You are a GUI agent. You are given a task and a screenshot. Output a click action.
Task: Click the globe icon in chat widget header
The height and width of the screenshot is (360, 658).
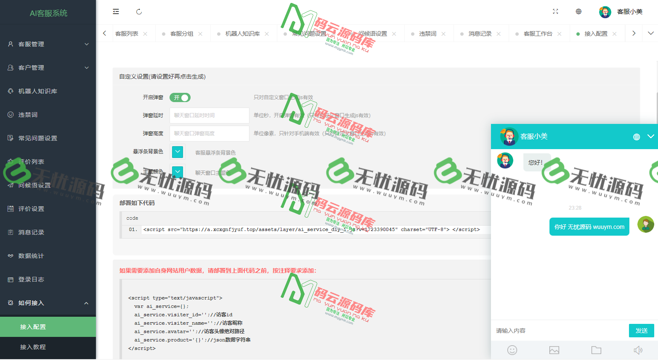[636, 137]
